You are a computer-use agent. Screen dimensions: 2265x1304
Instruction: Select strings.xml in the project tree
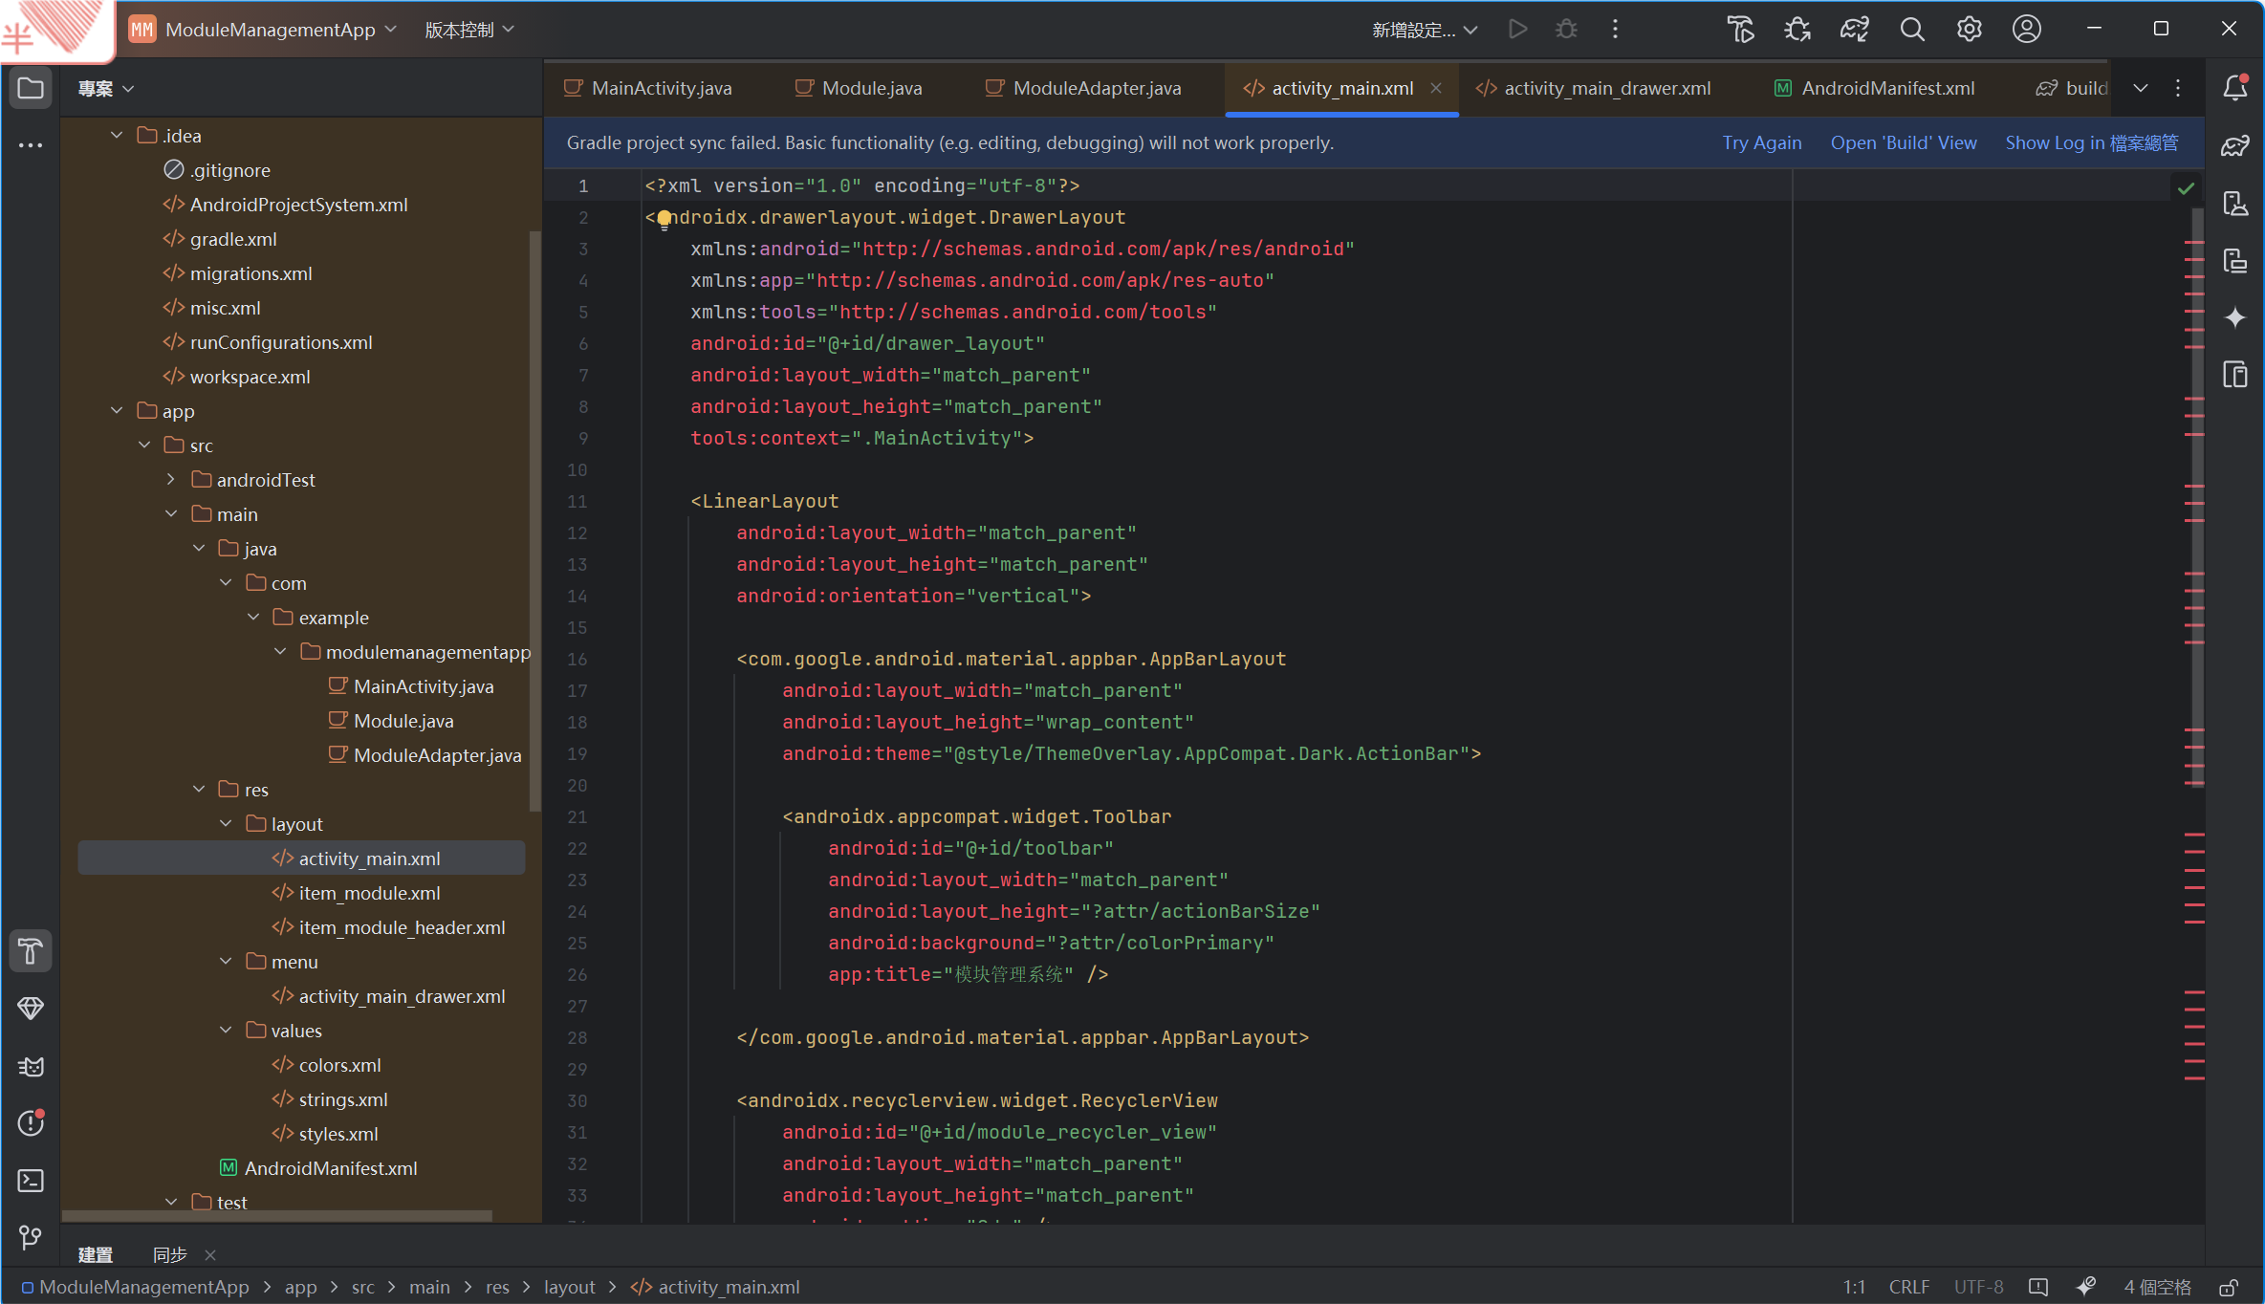(342, 1099)
